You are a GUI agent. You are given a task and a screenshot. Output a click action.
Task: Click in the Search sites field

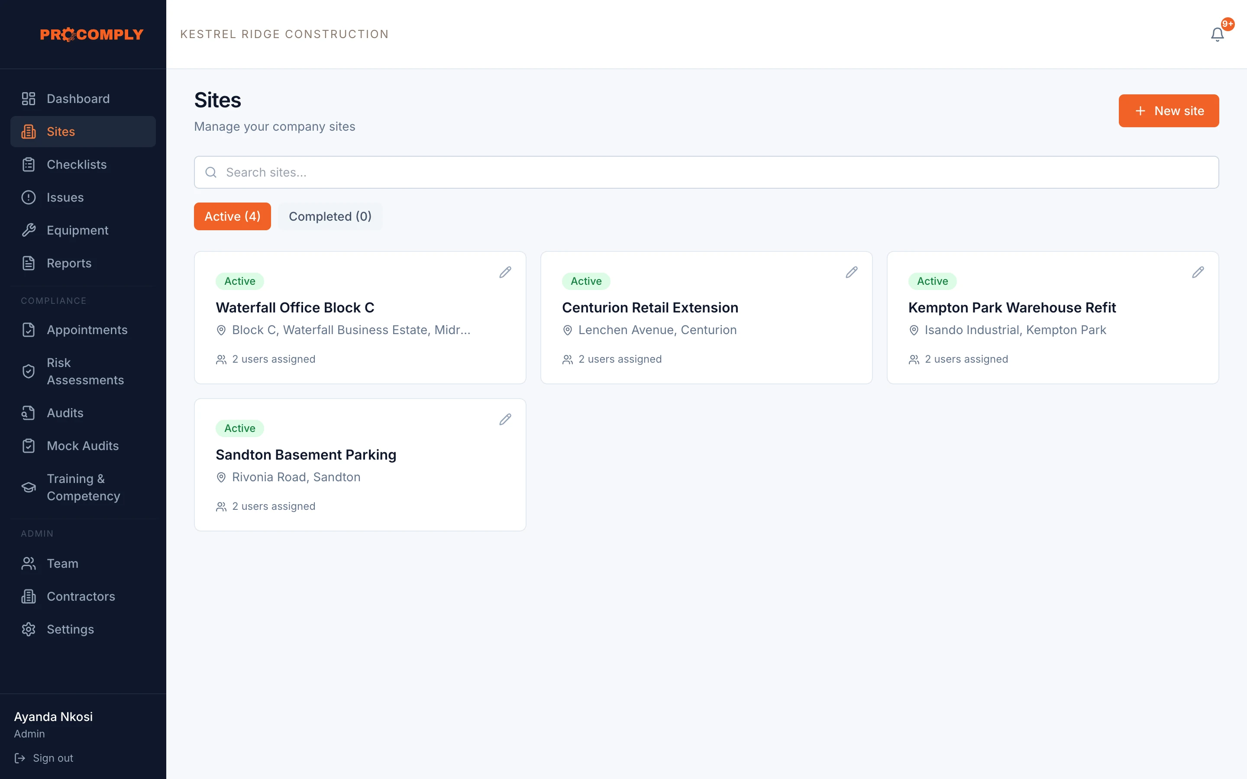tap(706, 172)
